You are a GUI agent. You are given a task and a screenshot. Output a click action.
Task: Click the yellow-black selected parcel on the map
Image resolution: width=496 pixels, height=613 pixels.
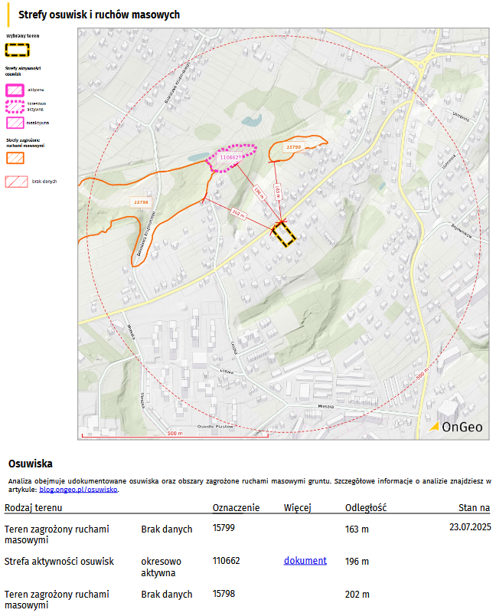click(286, 233)
